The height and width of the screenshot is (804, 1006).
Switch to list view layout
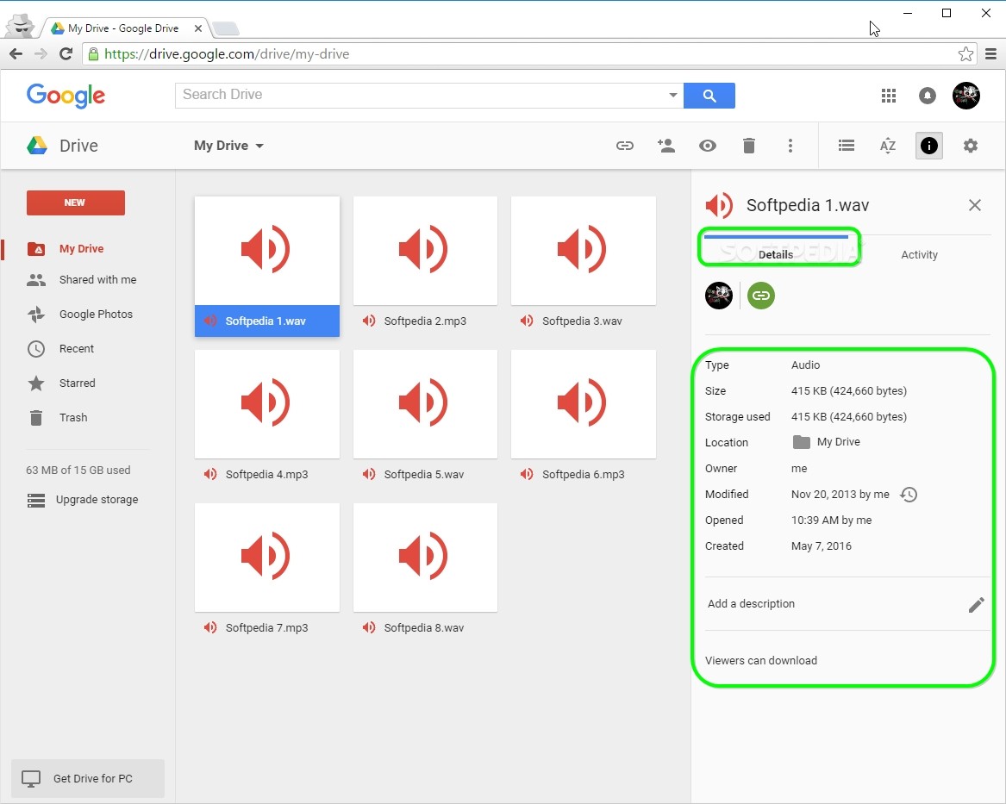846,145
